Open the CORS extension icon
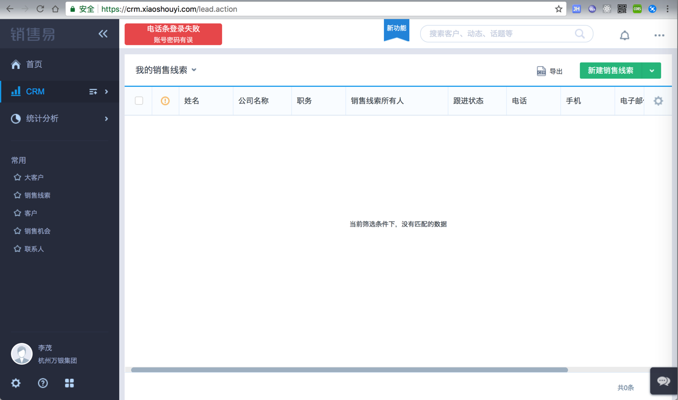This screenshot has height=400, width=678. point(637,9)
